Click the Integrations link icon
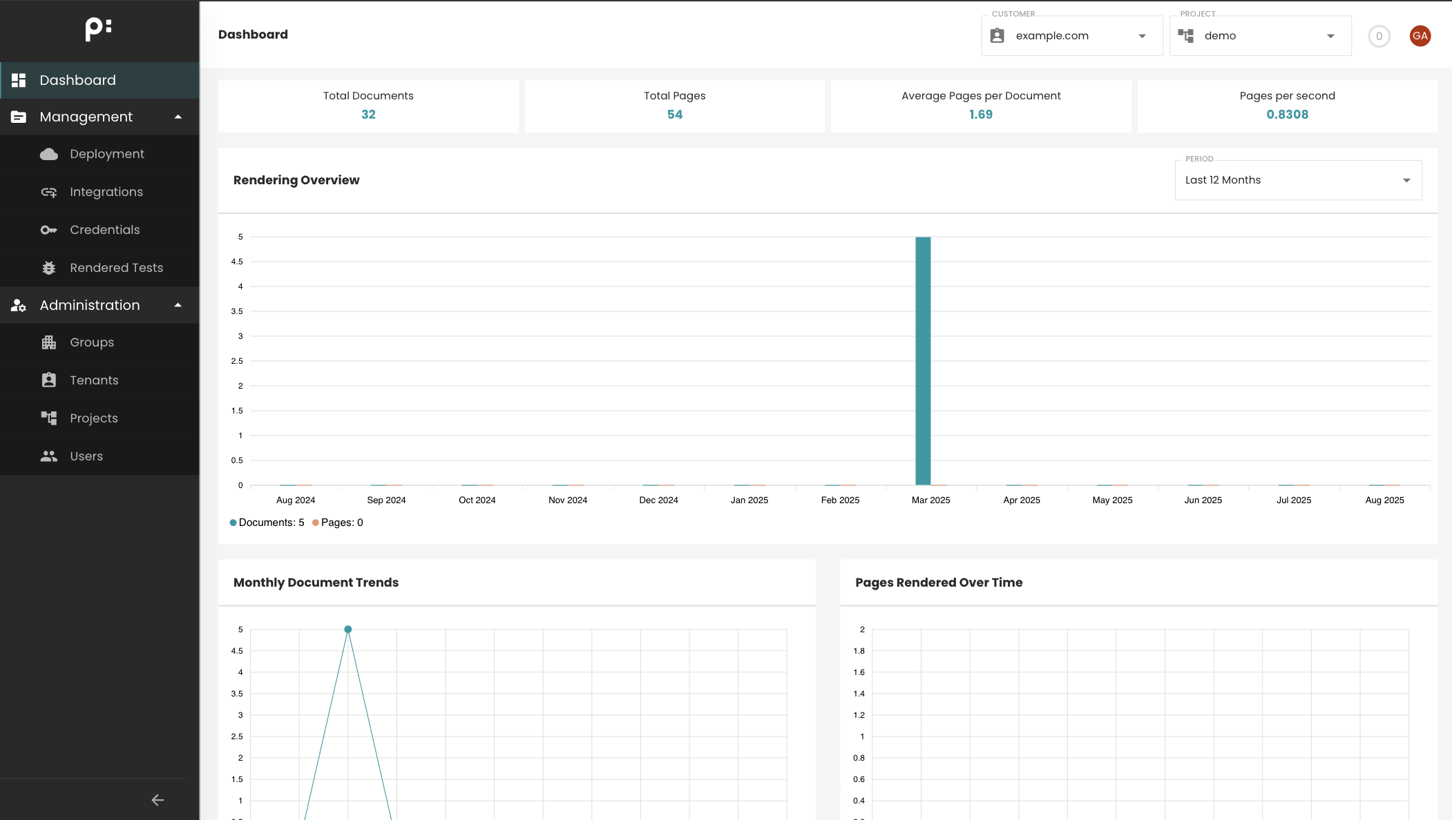 (49, 192)
